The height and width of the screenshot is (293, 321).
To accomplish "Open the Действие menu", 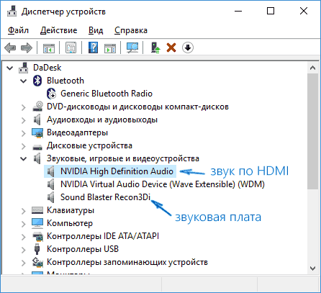I will [x=59, y=30].
